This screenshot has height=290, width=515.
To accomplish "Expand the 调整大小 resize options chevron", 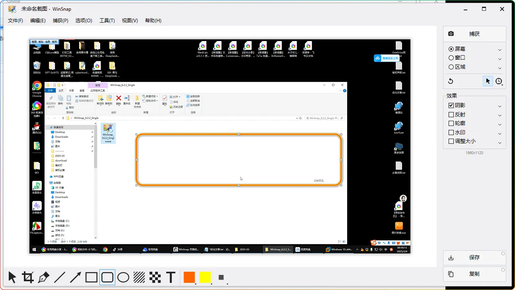I will (500, 142).
